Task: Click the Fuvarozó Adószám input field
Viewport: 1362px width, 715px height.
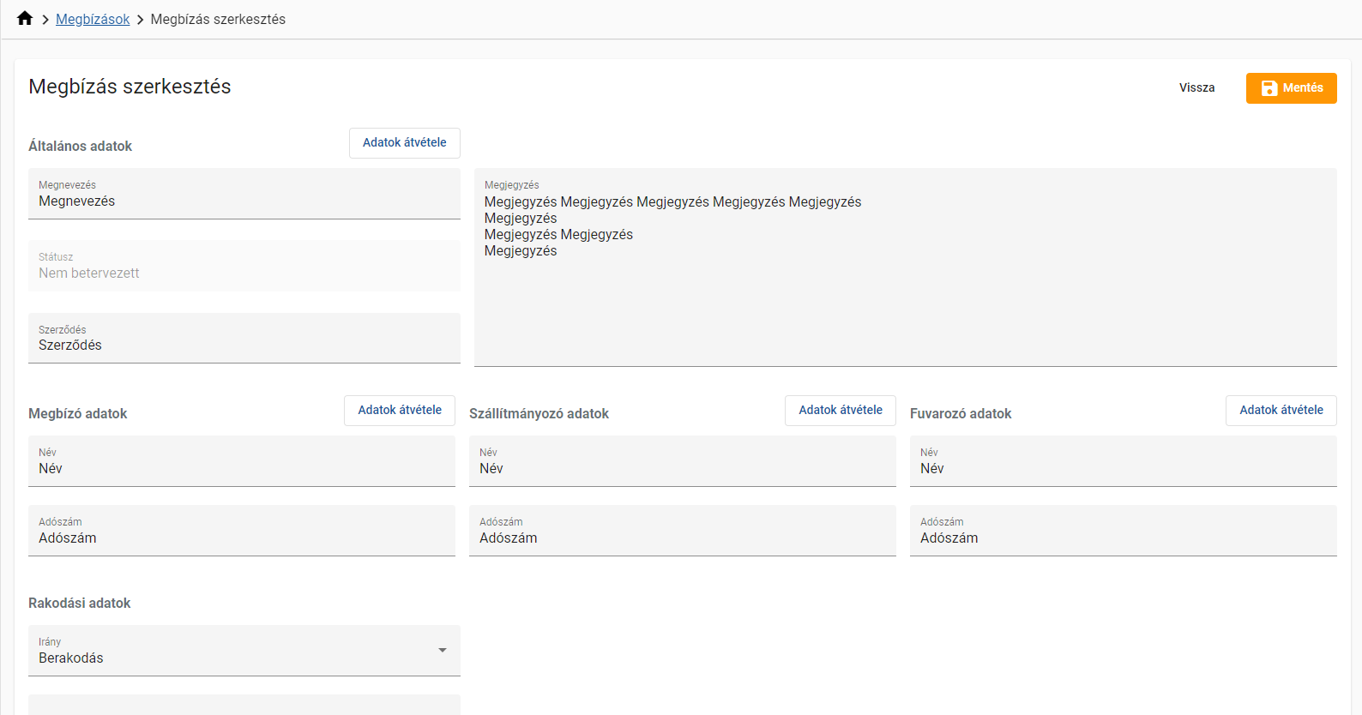Action: [1123, 538]
